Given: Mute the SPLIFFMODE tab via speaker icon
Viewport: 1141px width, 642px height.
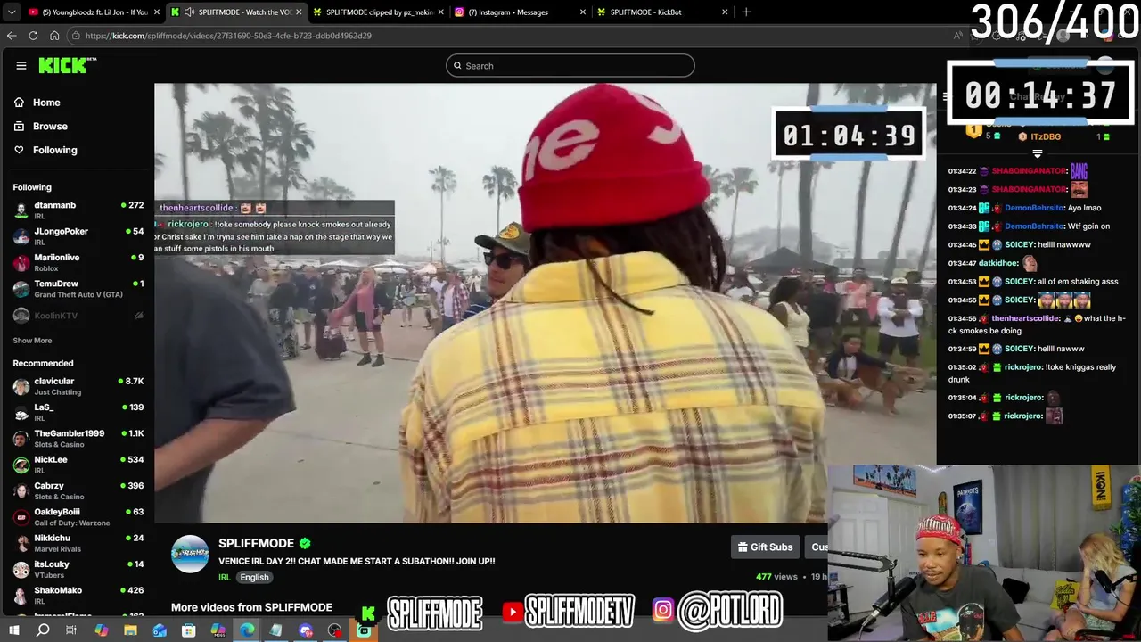Looking at the screenshot, I should [x=189, y=12].
